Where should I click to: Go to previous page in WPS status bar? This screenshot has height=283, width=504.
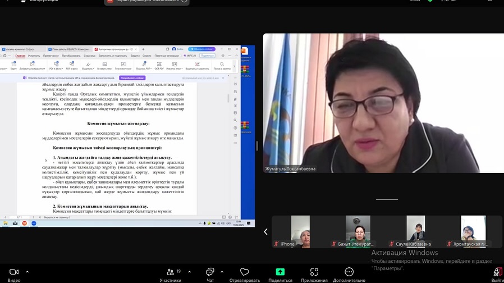coord(5,217)
